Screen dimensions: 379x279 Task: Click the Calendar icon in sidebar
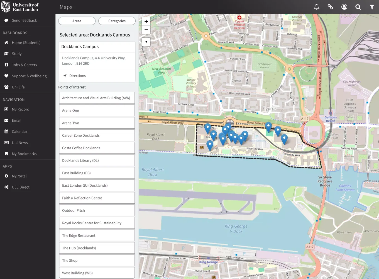coord(6,131)
